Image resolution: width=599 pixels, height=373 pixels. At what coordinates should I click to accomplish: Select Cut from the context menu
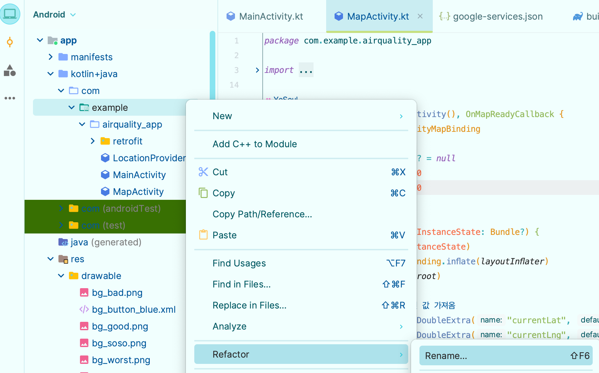point(301,172)
